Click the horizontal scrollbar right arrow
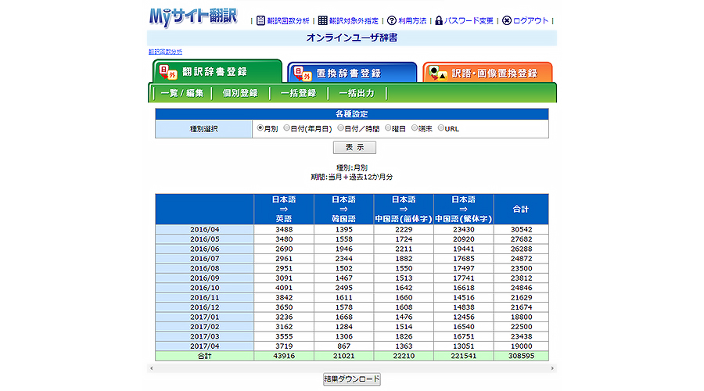This screenshot has height=391, width=704. tap(552, 368)
